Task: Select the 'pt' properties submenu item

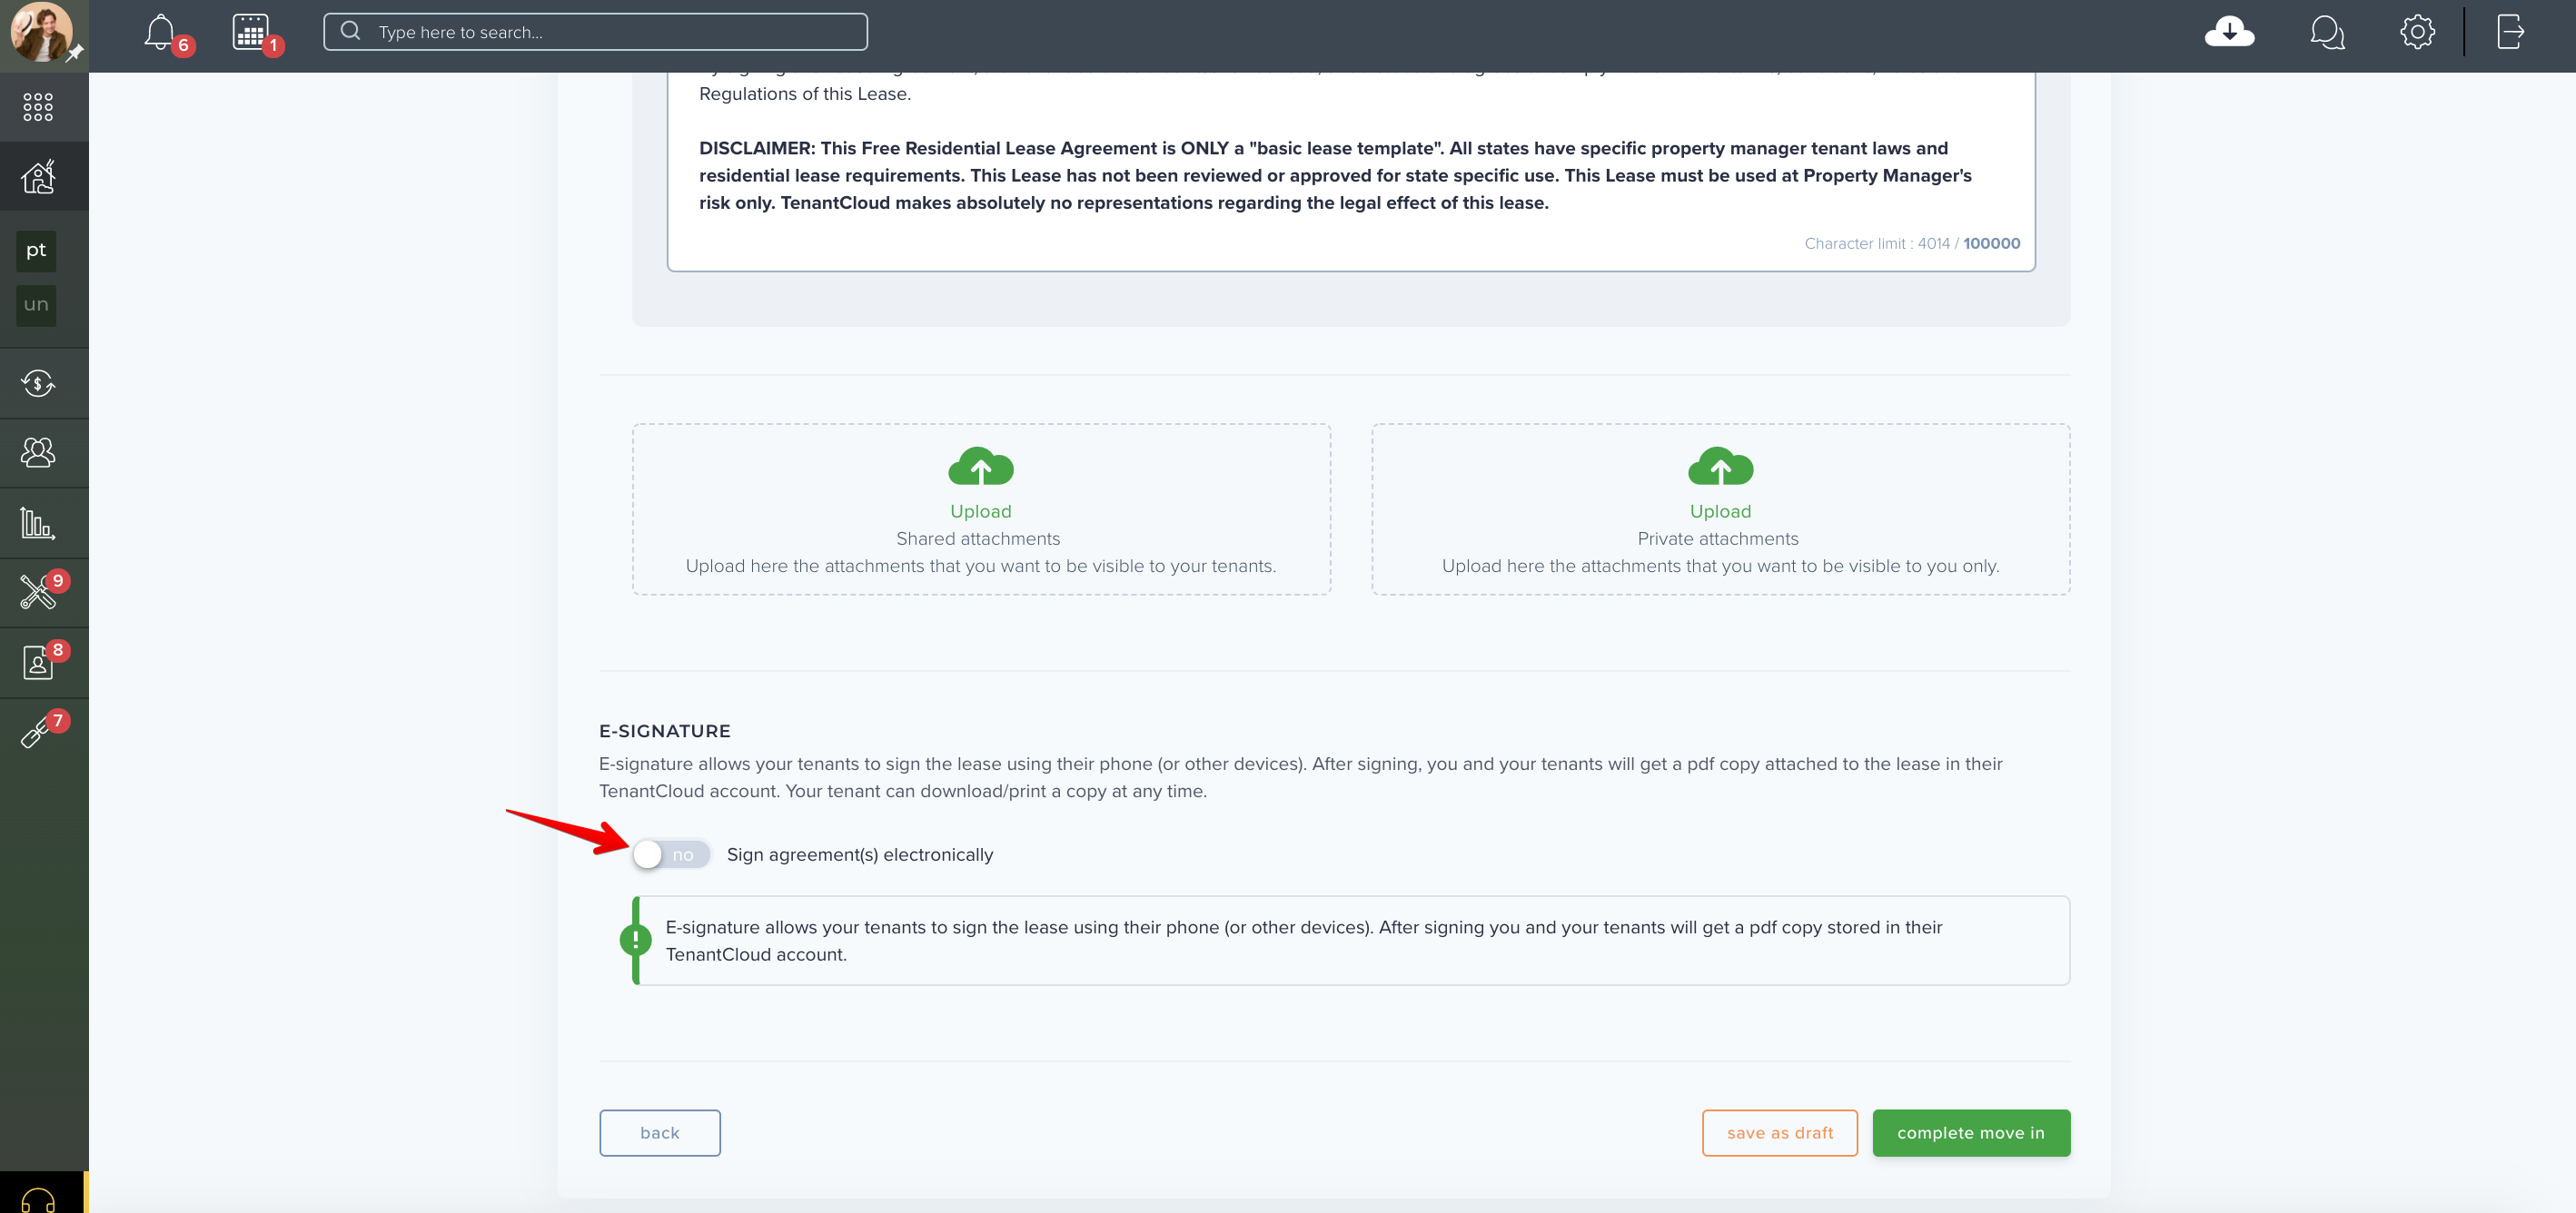Action: coord(36,251)
